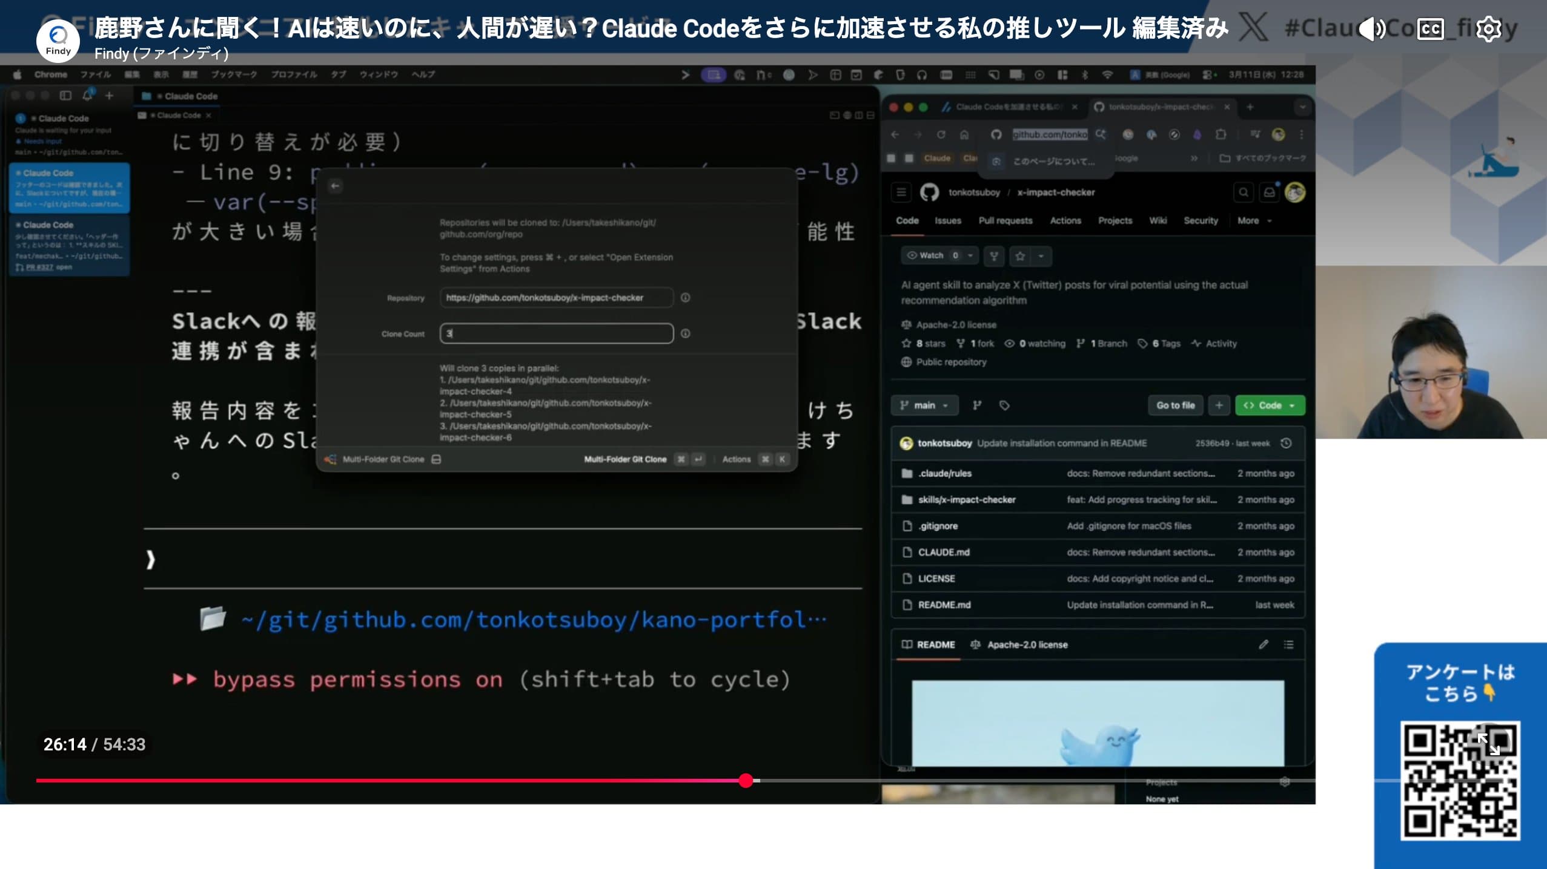The width and height of the screenshot is (1547, 869).
Task: Open the README.md file link
Action: 943,605
